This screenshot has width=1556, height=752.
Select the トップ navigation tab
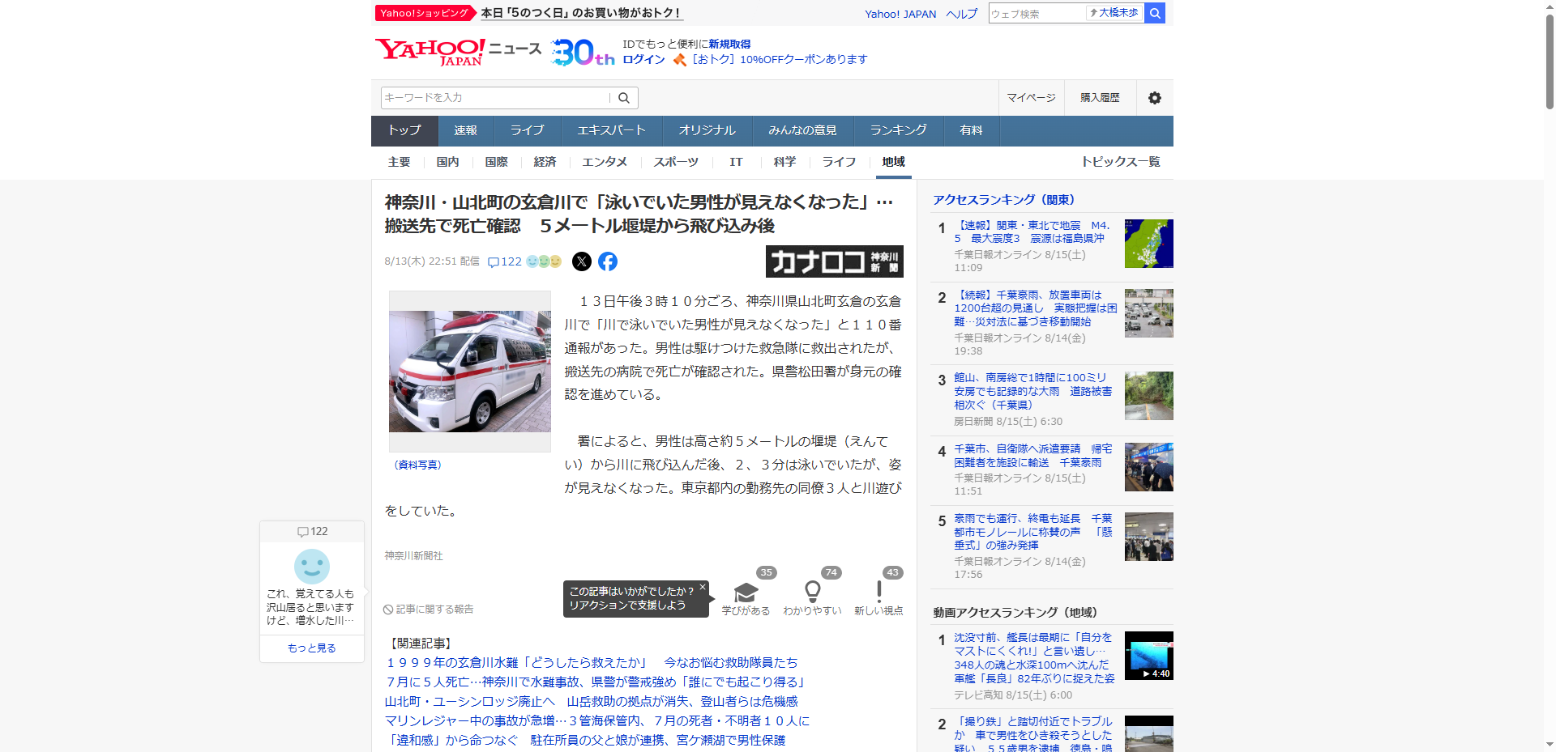[x=404, y=130]
